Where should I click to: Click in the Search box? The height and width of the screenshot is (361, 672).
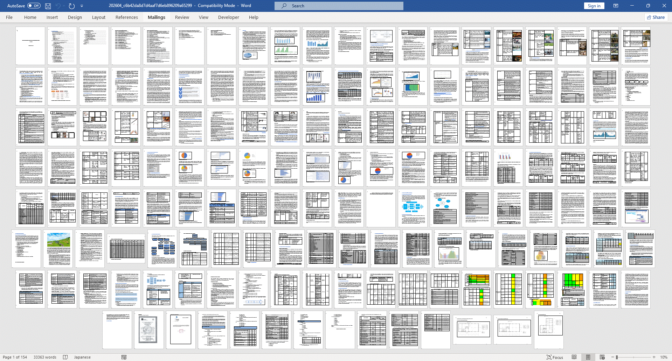pos(339,6)
